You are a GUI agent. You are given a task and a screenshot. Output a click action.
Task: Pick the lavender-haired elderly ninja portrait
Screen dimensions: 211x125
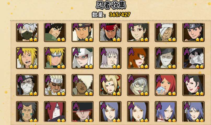point(110,58)
